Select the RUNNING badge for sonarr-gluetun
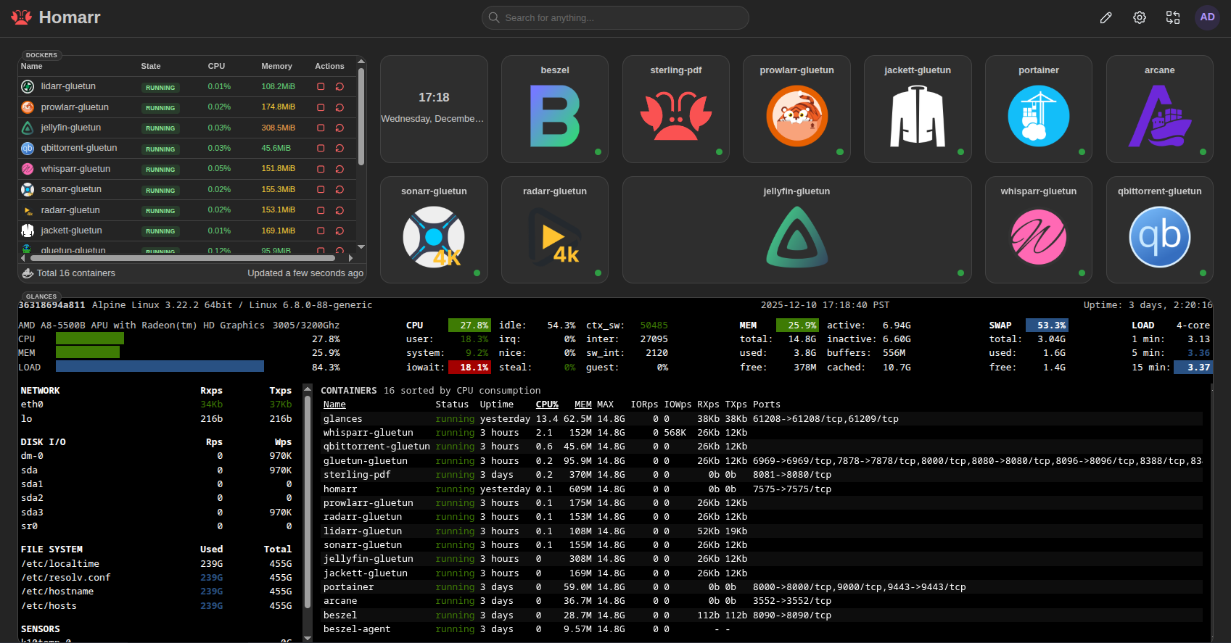The image size is (1231, 643). tap(160, 190)
